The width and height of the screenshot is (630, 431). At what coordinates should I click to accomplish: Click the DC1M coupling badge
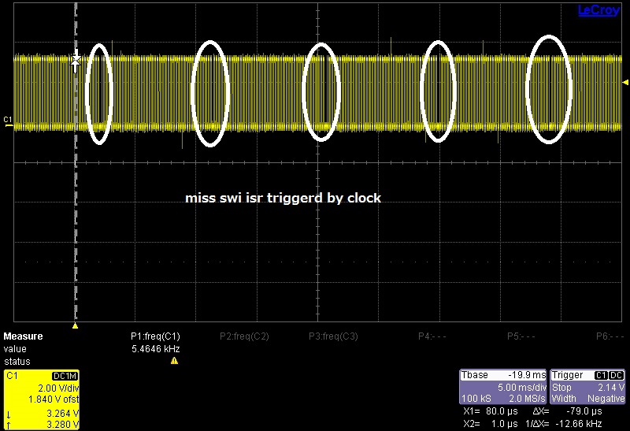[x=65, y=376]
